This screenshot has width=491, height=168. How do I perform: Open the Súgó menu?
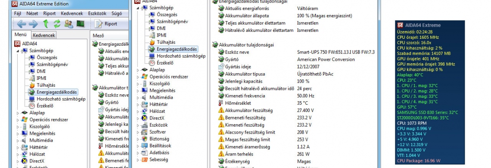[x=116, y=13]
